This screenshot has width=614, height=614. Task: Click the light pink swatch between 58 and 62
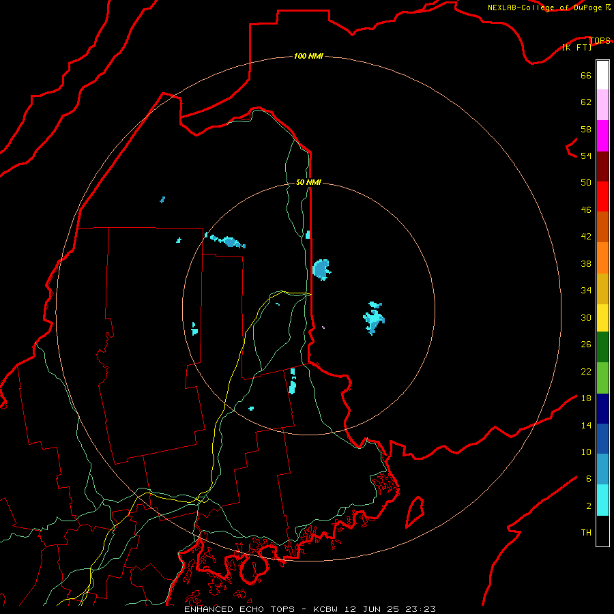pos(602,105)
